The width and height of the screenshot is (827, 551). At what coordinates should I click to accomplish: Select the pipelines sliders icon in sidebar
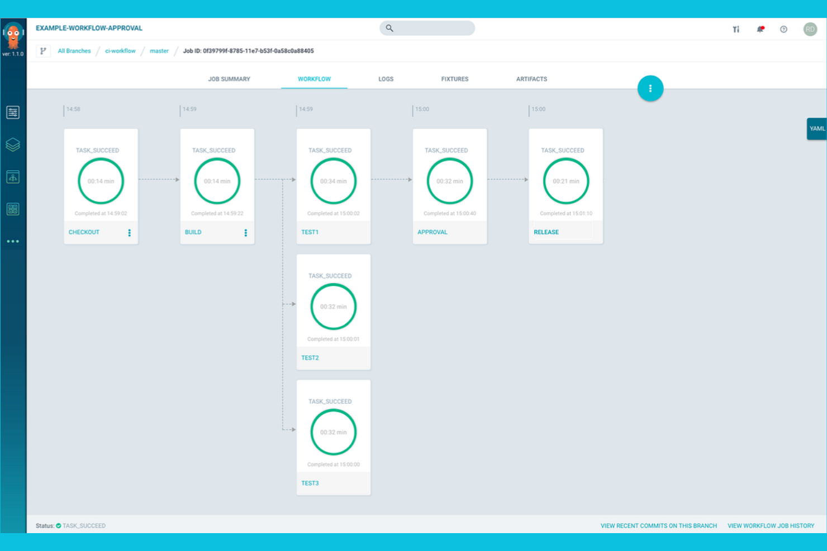(13, 112)
